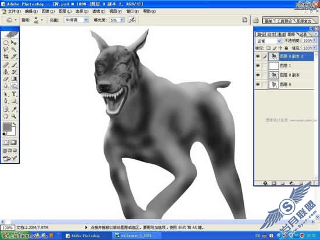Select the Clone Stamp tool
The height and width of the screenshot is (240, 320).
6,72
